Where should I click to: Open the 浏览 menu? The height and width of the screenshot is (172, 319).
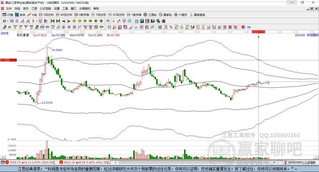(17, 8)
